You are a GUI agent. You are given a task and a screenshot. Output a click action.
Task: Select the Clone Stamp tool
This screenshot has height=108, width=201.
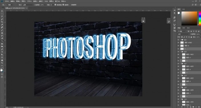coord(2,33)
